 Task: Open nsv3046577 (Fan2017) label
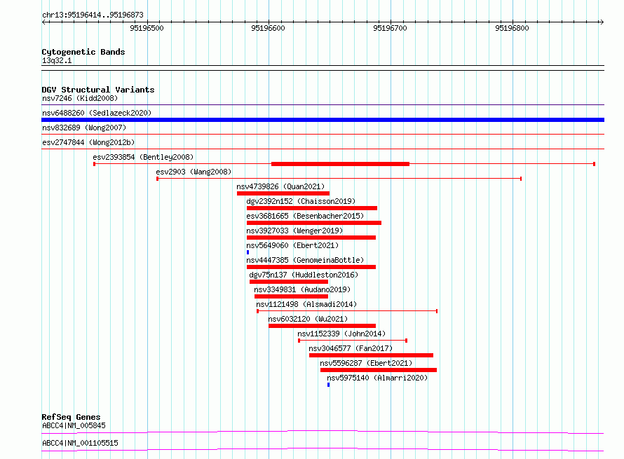pyautogui.click(x=351, y=348)
